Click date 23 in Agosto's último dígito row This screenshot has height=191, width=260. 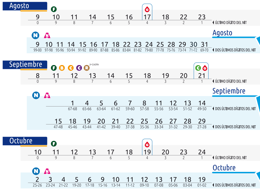click(x=202, y=17)
